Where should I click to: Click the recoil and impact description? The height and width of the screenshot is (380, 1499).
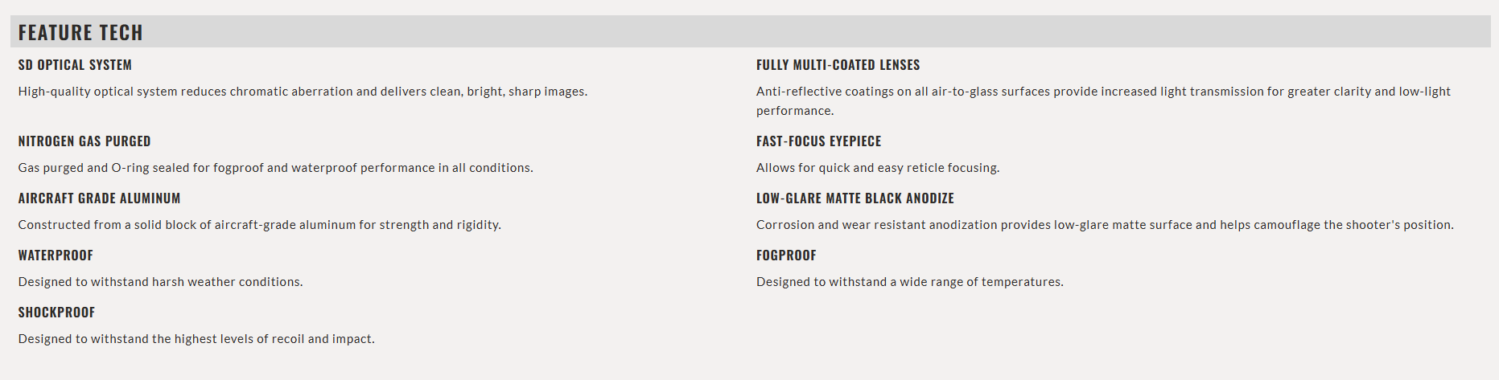pos(196,339)
